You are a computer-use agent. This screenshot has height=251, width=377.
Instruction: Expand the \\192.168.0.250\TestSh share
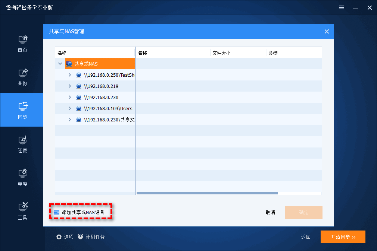[69, 74]
